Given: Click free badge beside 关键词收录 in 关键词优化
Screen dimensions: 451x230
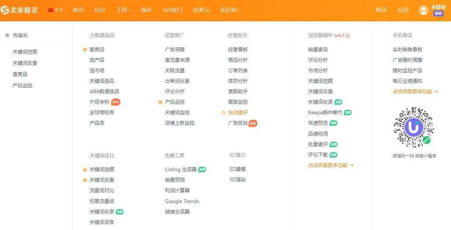Looking at the screenshot, I should coord(120,212).
